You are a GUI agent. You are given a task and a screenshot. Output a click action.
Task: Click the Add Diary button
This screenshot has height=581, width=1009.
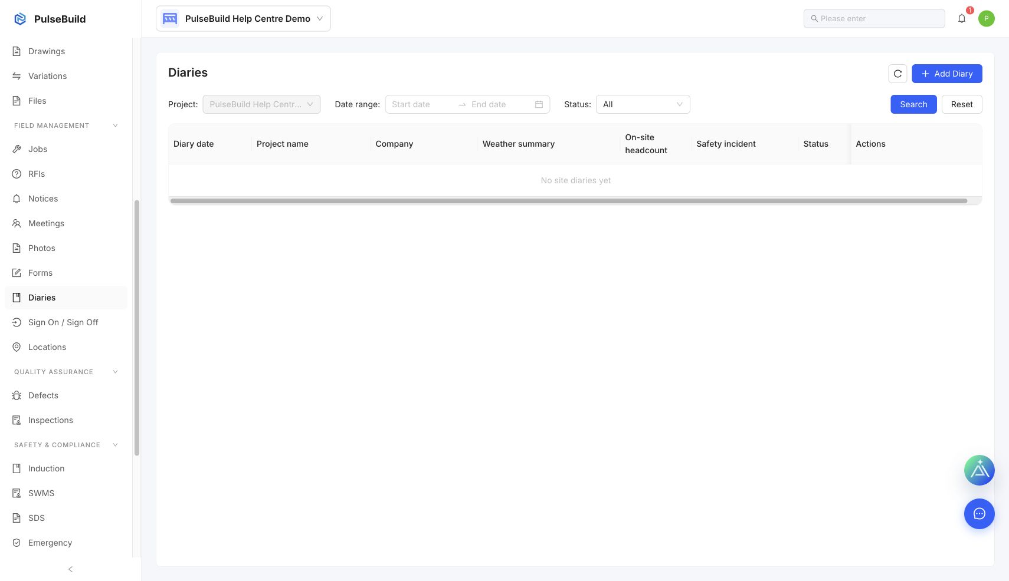point(946,74)
